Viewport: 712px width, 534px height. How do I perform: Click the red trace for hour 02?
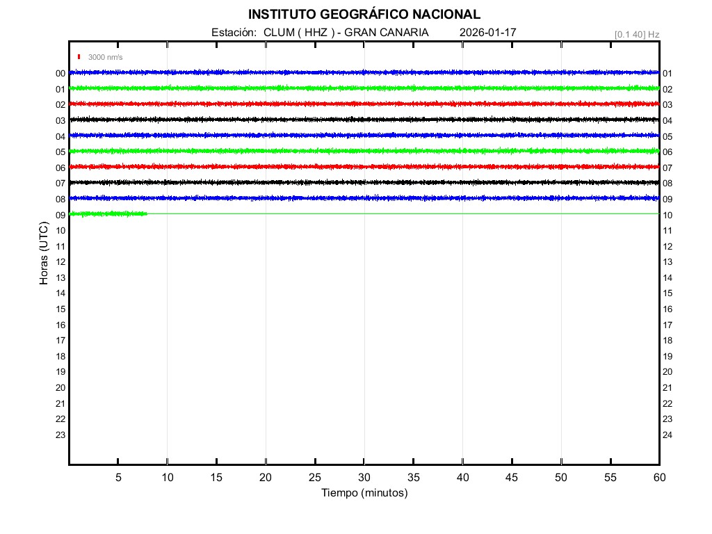click(x=364, y=104)
